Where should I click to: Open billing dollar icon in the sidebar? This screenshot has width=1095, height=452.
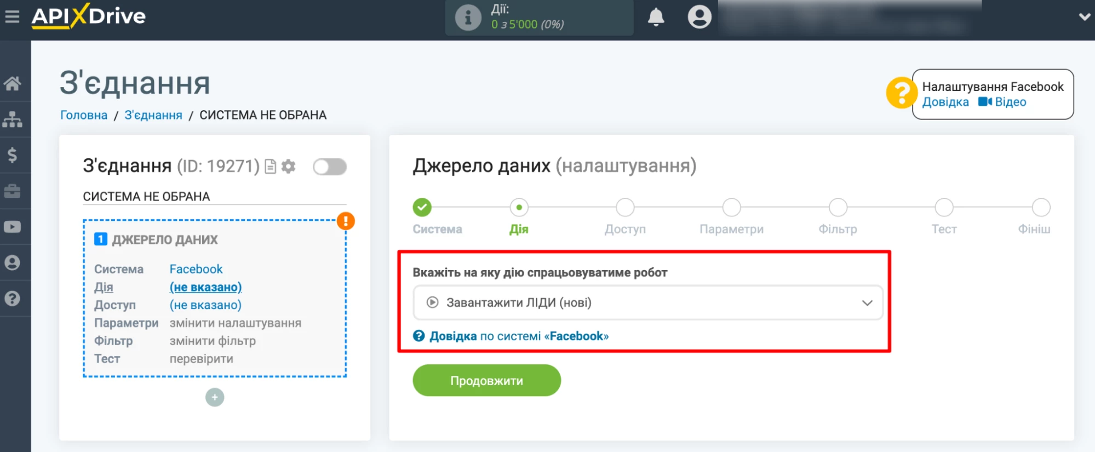pos(13,155)
